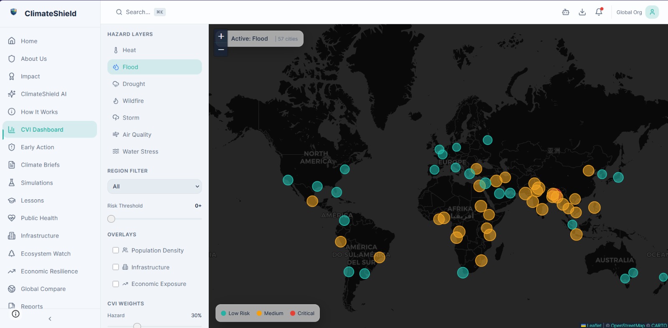Open Economic Resilience page
Image resolution: width=668 pixels, height=328 pixels.
(x=50, y=271)
